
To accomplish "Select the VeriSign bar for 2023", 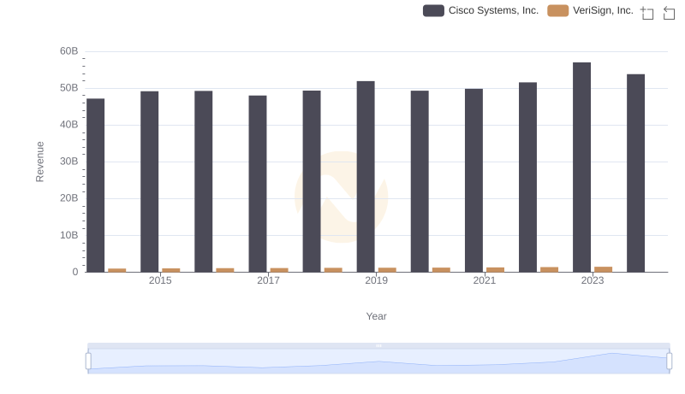I will [x=603, y=269].
